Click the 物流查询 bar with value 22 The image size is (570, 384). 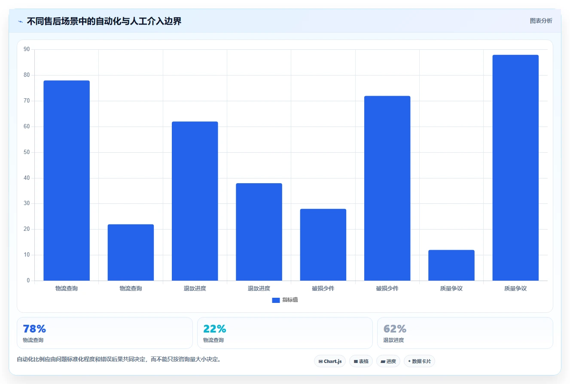pyautogui.click(x=131, y=252)
